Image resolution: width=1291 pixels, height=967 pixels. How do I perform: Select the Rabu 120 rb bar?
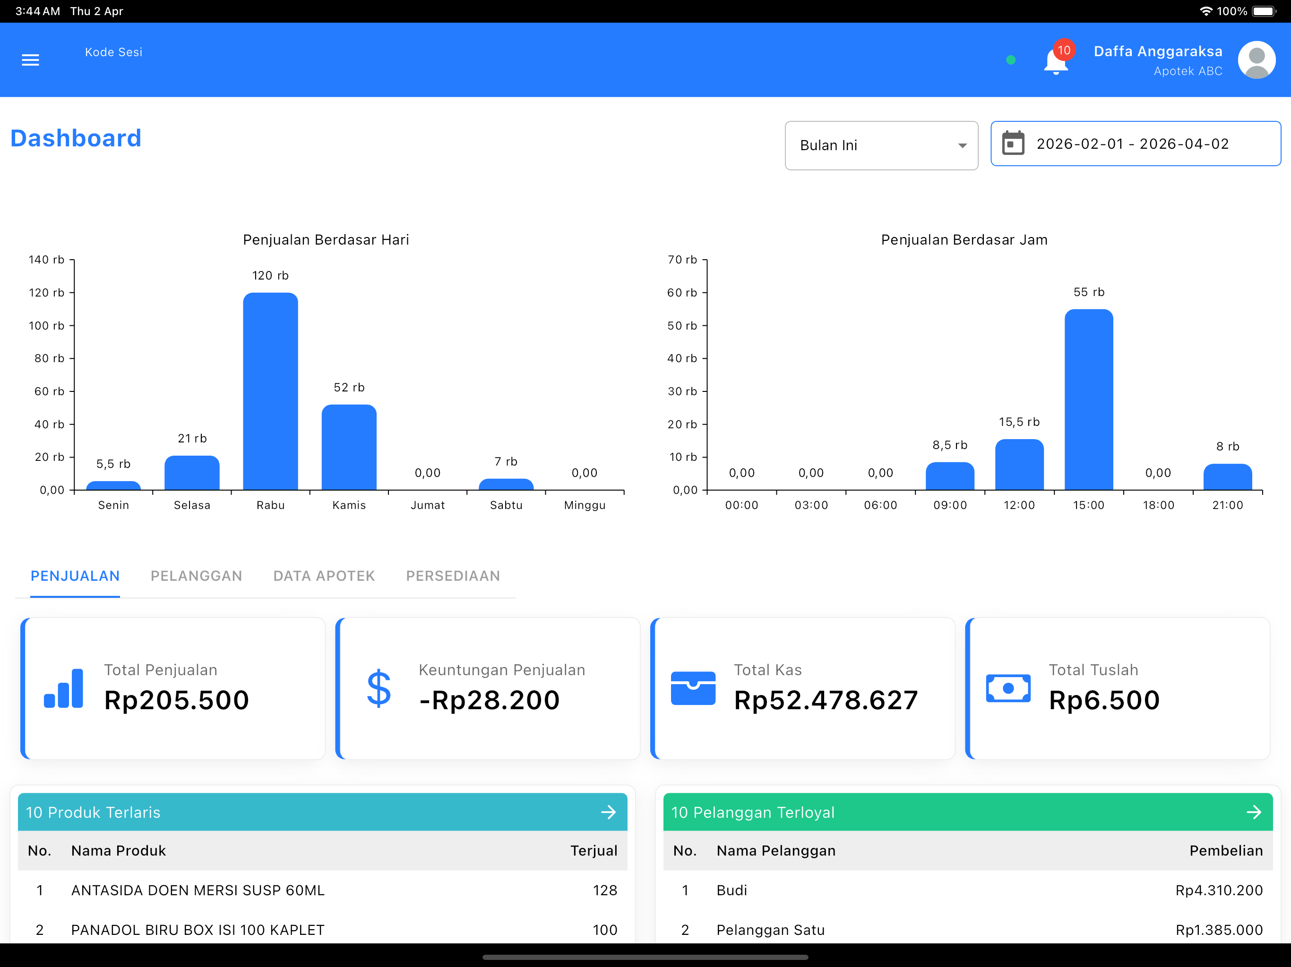pos(270,391)
